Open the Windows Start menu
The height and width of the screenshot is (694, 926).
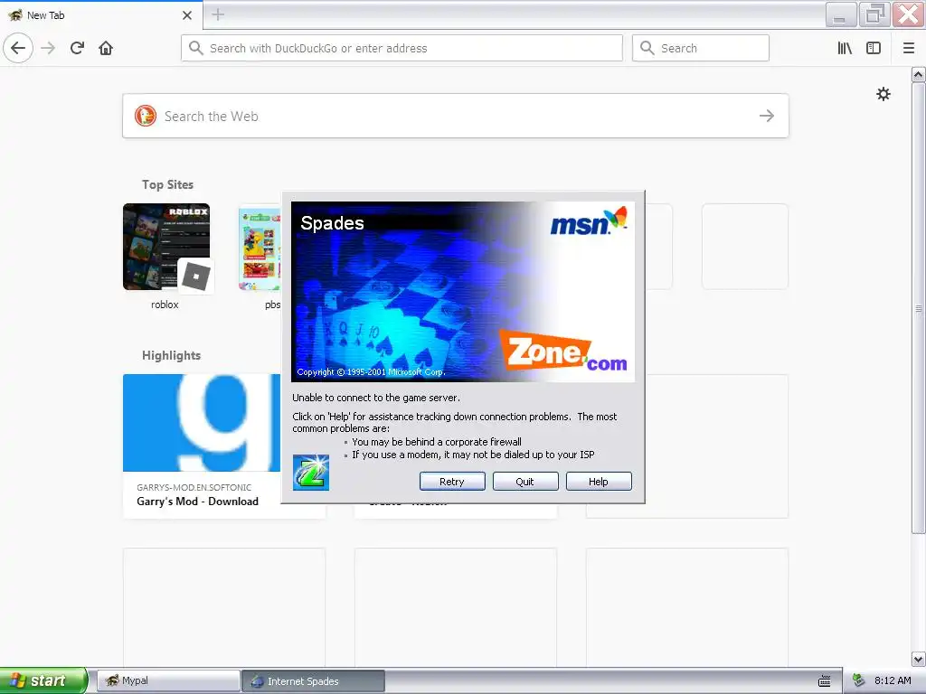43,680
